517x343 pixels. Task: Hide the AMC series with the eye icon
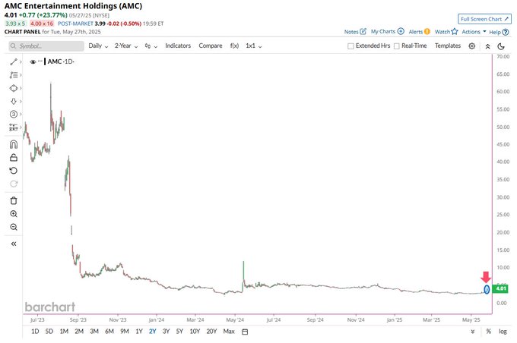33,61
